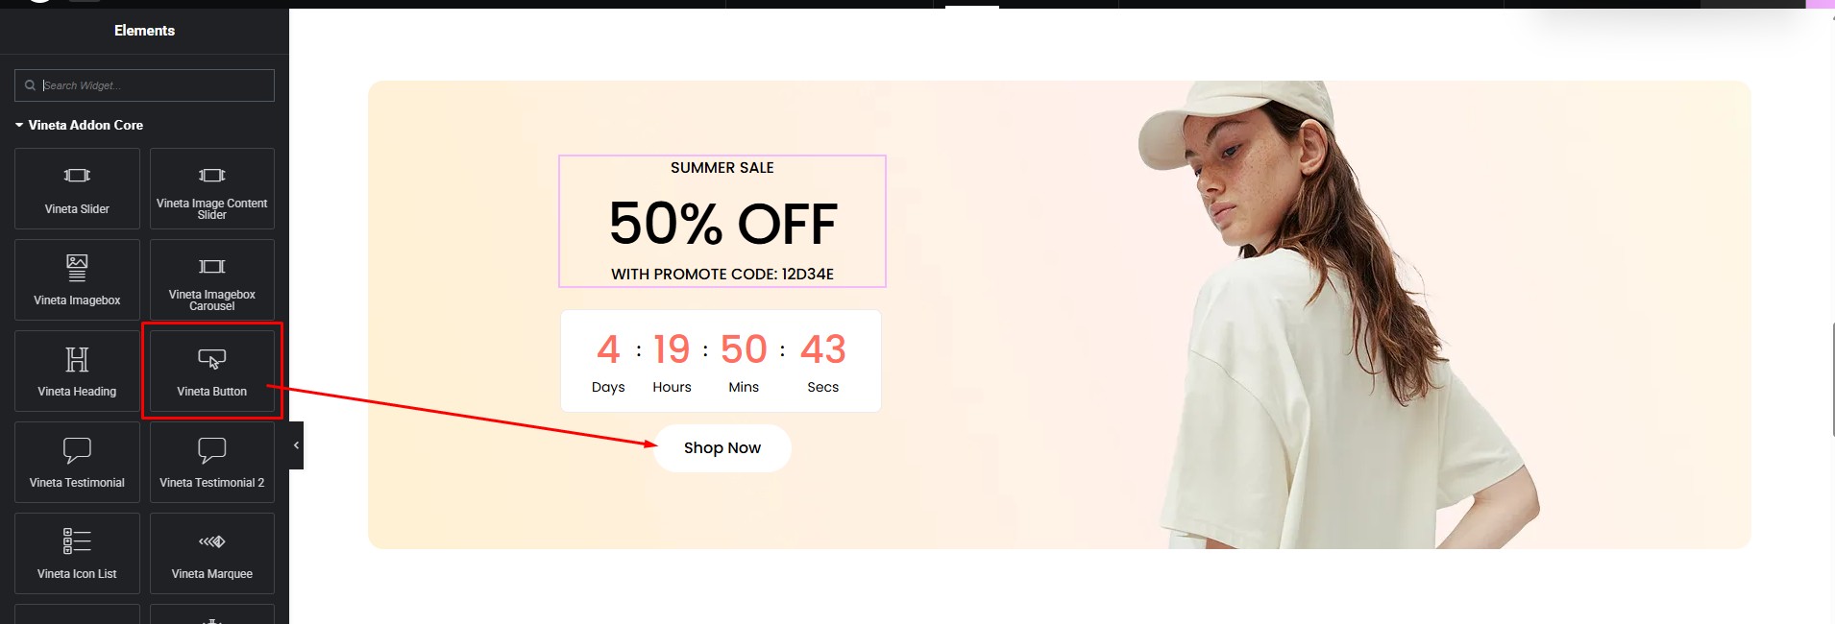
Task: Choose the Vineta Testimonial widget
Action: [x=77, y=462]
